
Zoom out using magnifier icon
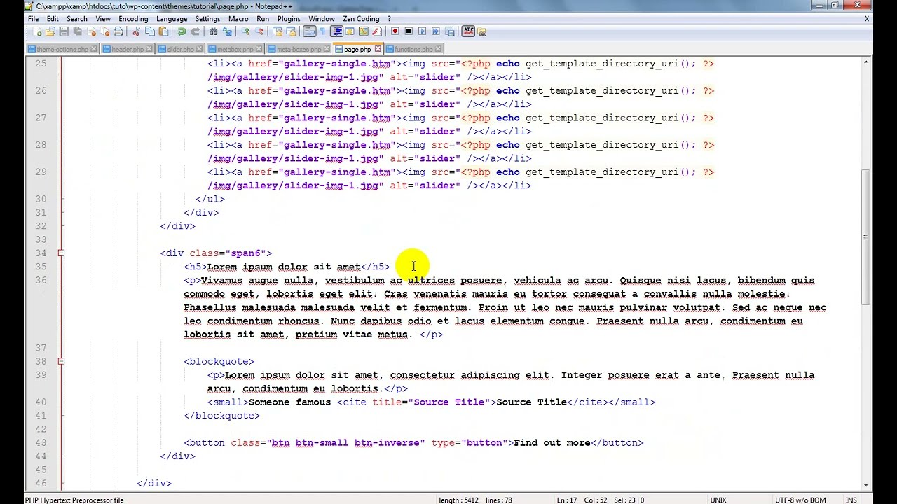pyautogui.click(x=259, y=31)
